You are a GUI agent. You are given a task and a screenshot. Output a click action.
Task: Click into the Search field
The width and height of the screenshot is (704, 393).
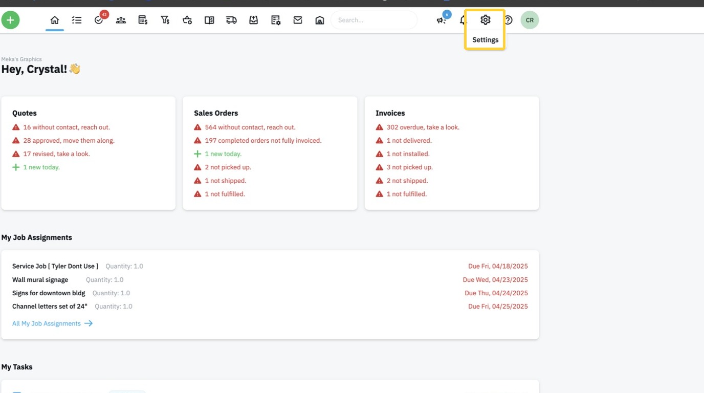374,20
